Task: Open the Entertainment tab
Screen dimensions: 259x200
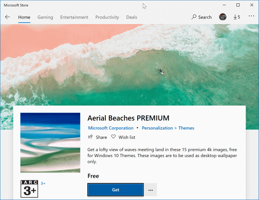Action: click(x=74, y=17)
